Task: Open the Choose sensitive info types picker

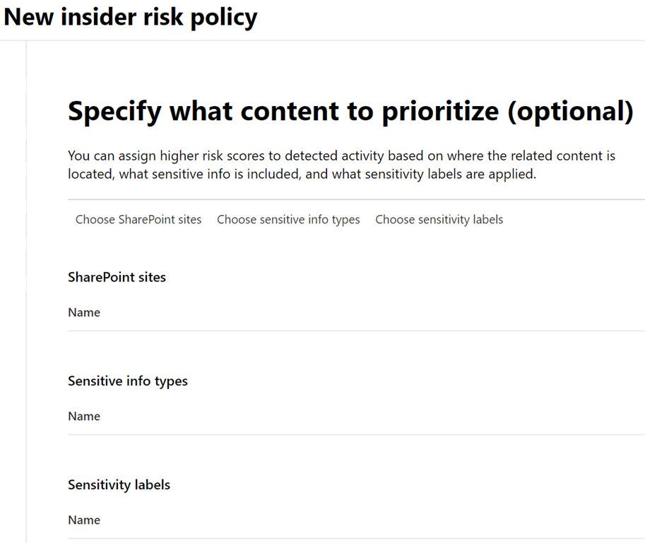Action: (288, 220)
